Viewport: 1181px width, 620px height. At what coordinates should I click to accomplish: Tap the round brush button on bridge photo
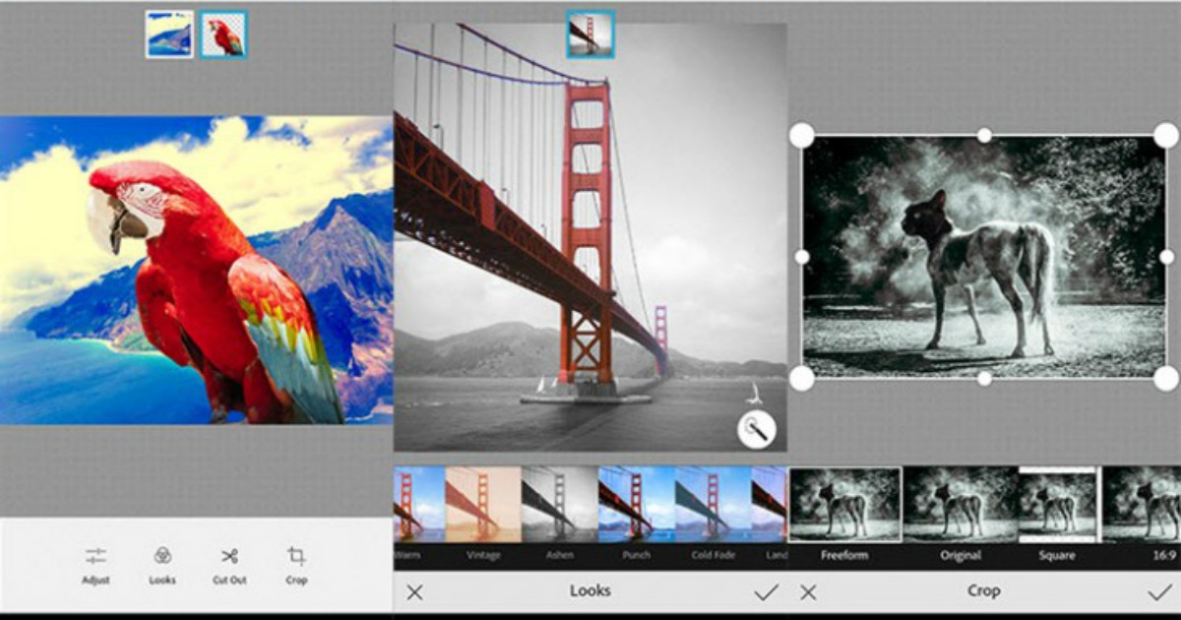click(x=756, y=430)
